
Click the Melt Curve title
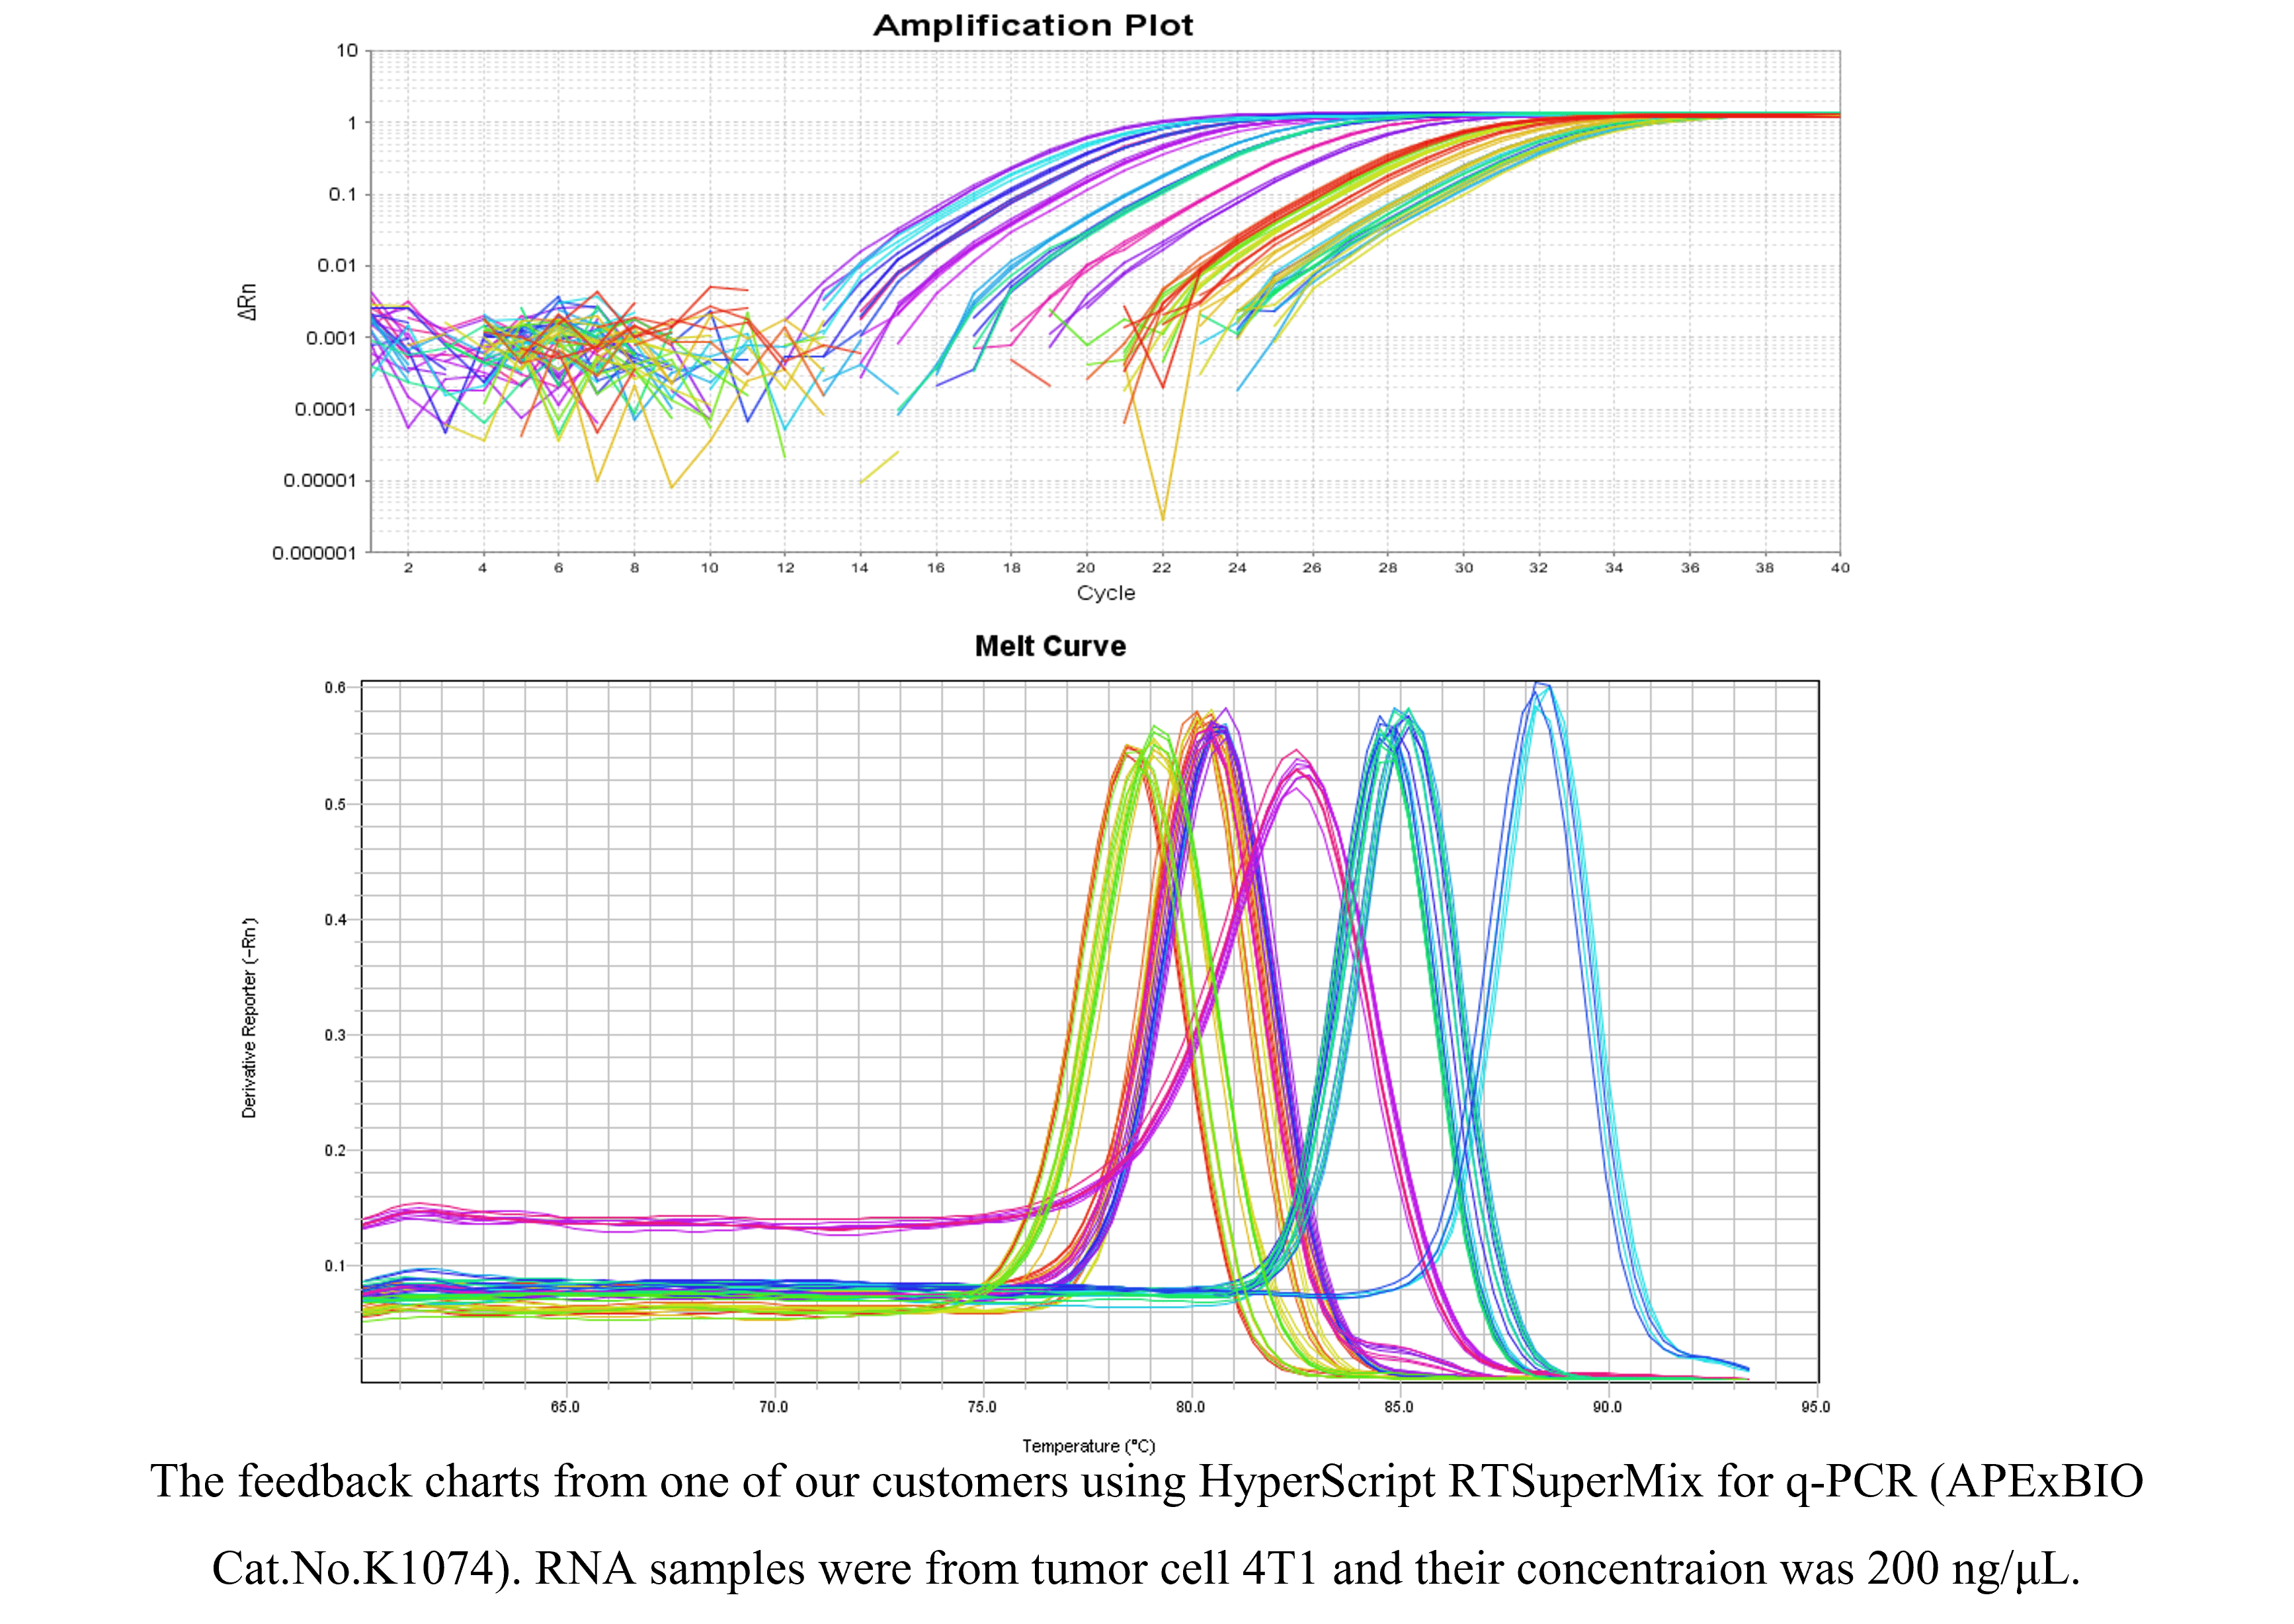click(1049, 646)
